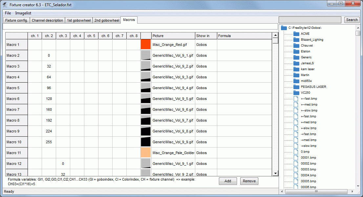The width and height of the screenshot is (363, 197).
Task: Select the 0.bmp file icon
Action: click(x=296, y=152)
